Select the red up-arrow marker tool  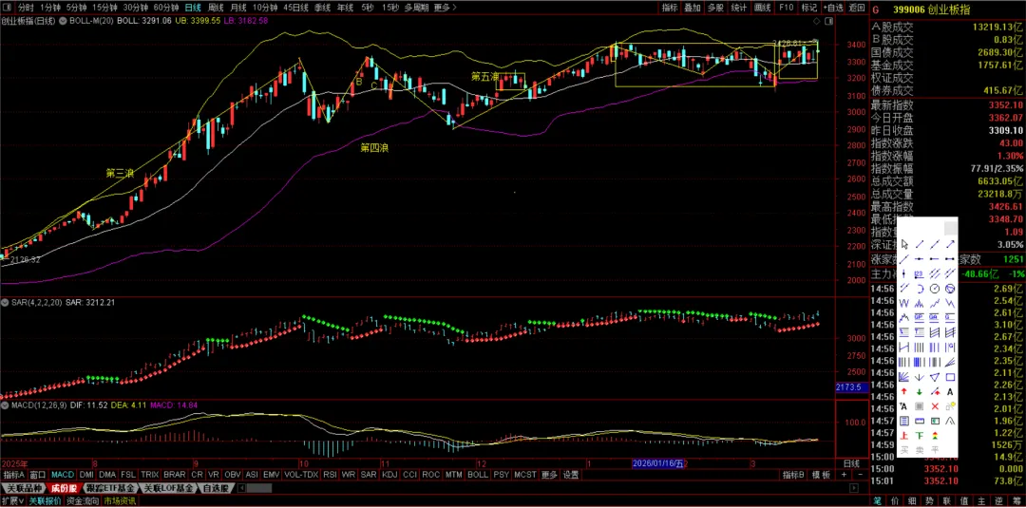904,391
